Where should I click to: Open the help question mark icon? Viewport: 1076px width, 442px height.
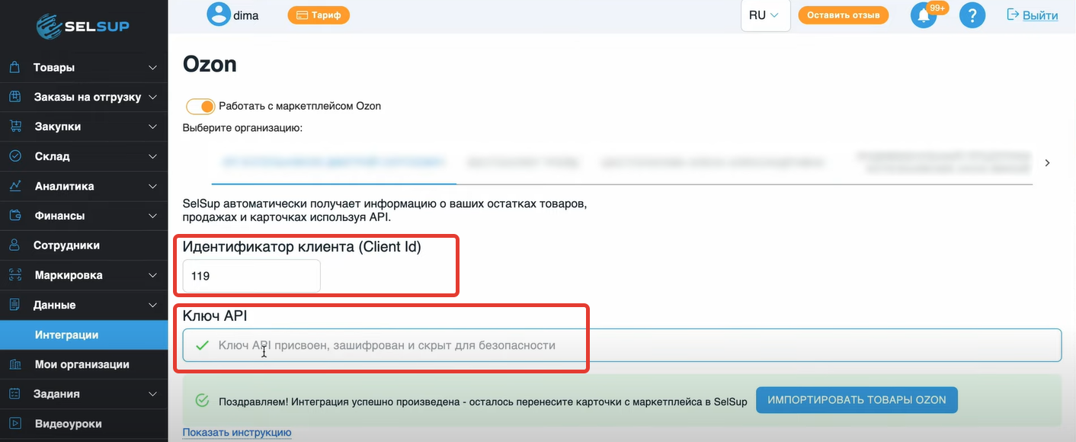[972, 15]
